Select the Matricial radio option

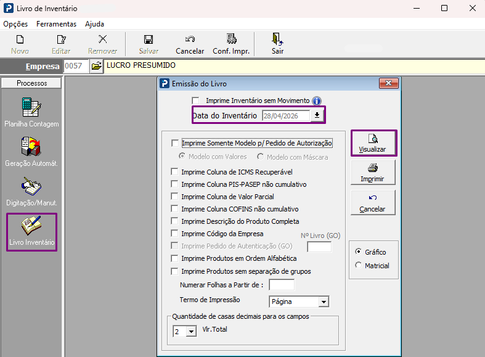[358, 265]
